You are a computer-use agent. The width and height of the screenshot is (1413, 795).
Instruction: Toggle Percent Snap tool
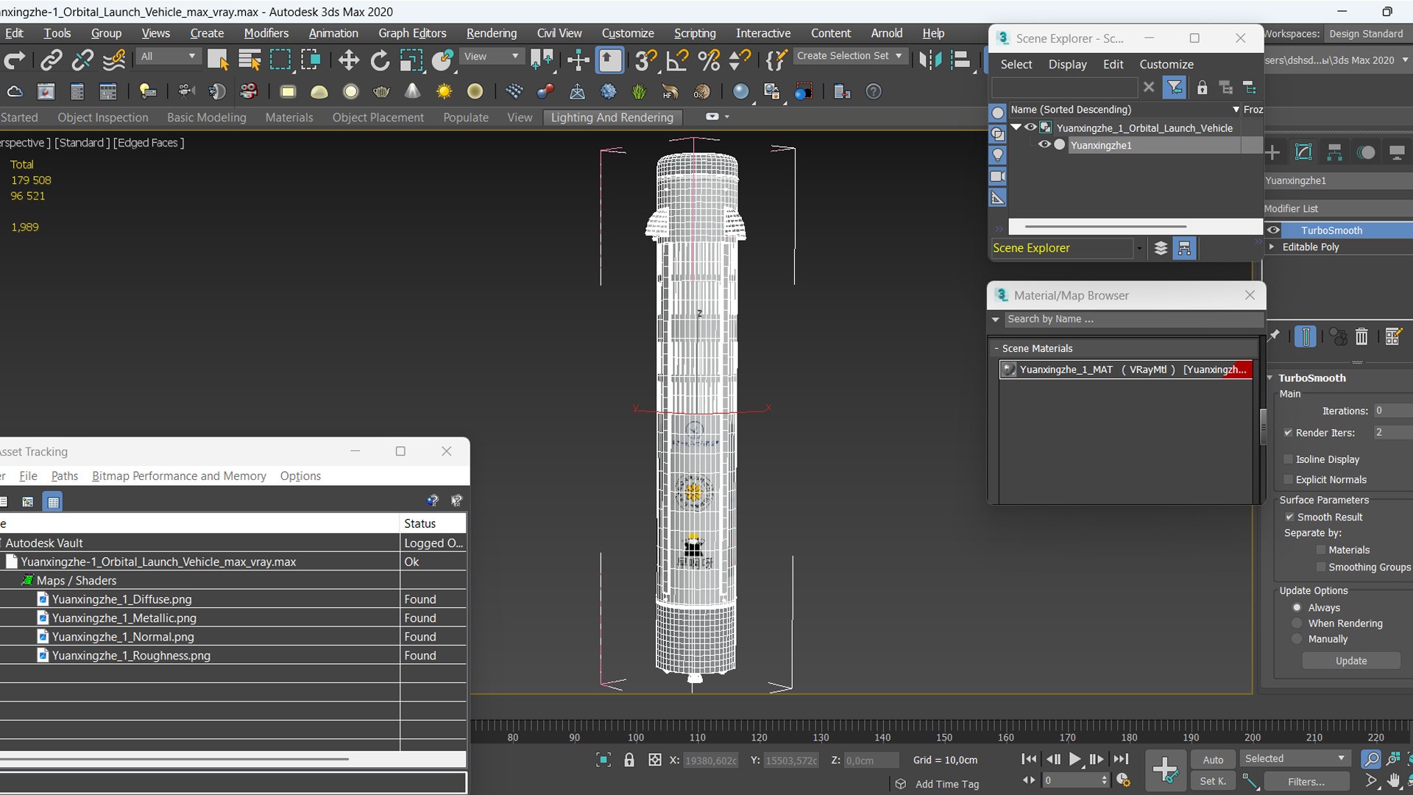(x=709, y=60)
